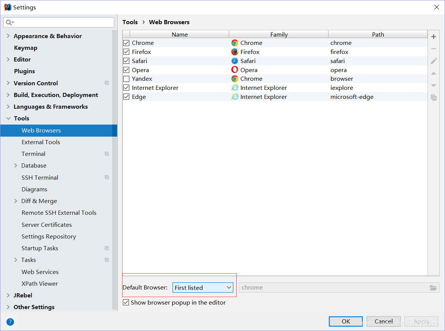Uncheck the Chrome browser checkbox
Screen dimensions: 445x331
126,43
